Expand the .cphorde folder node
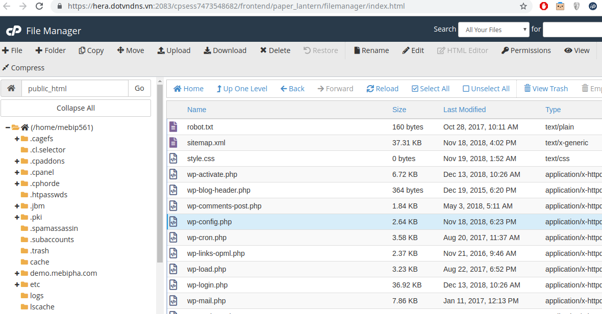This screenshot has width=602, height=314. 17,184
